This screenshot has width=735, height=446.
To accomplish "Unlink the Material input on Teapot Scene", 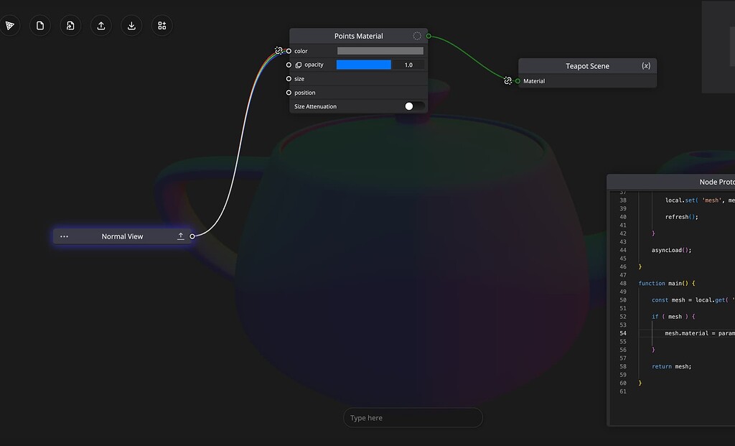I will pyautogui.click(x=508, y=81).
